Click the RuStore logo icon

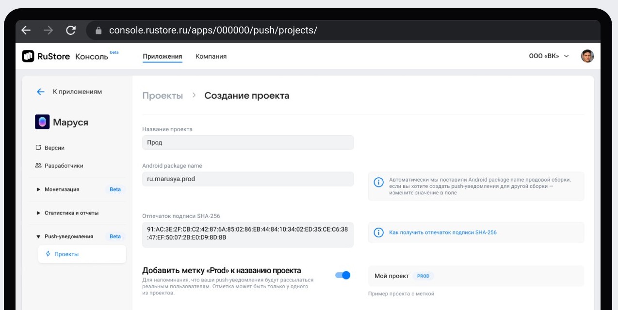[x=28, y=56]
